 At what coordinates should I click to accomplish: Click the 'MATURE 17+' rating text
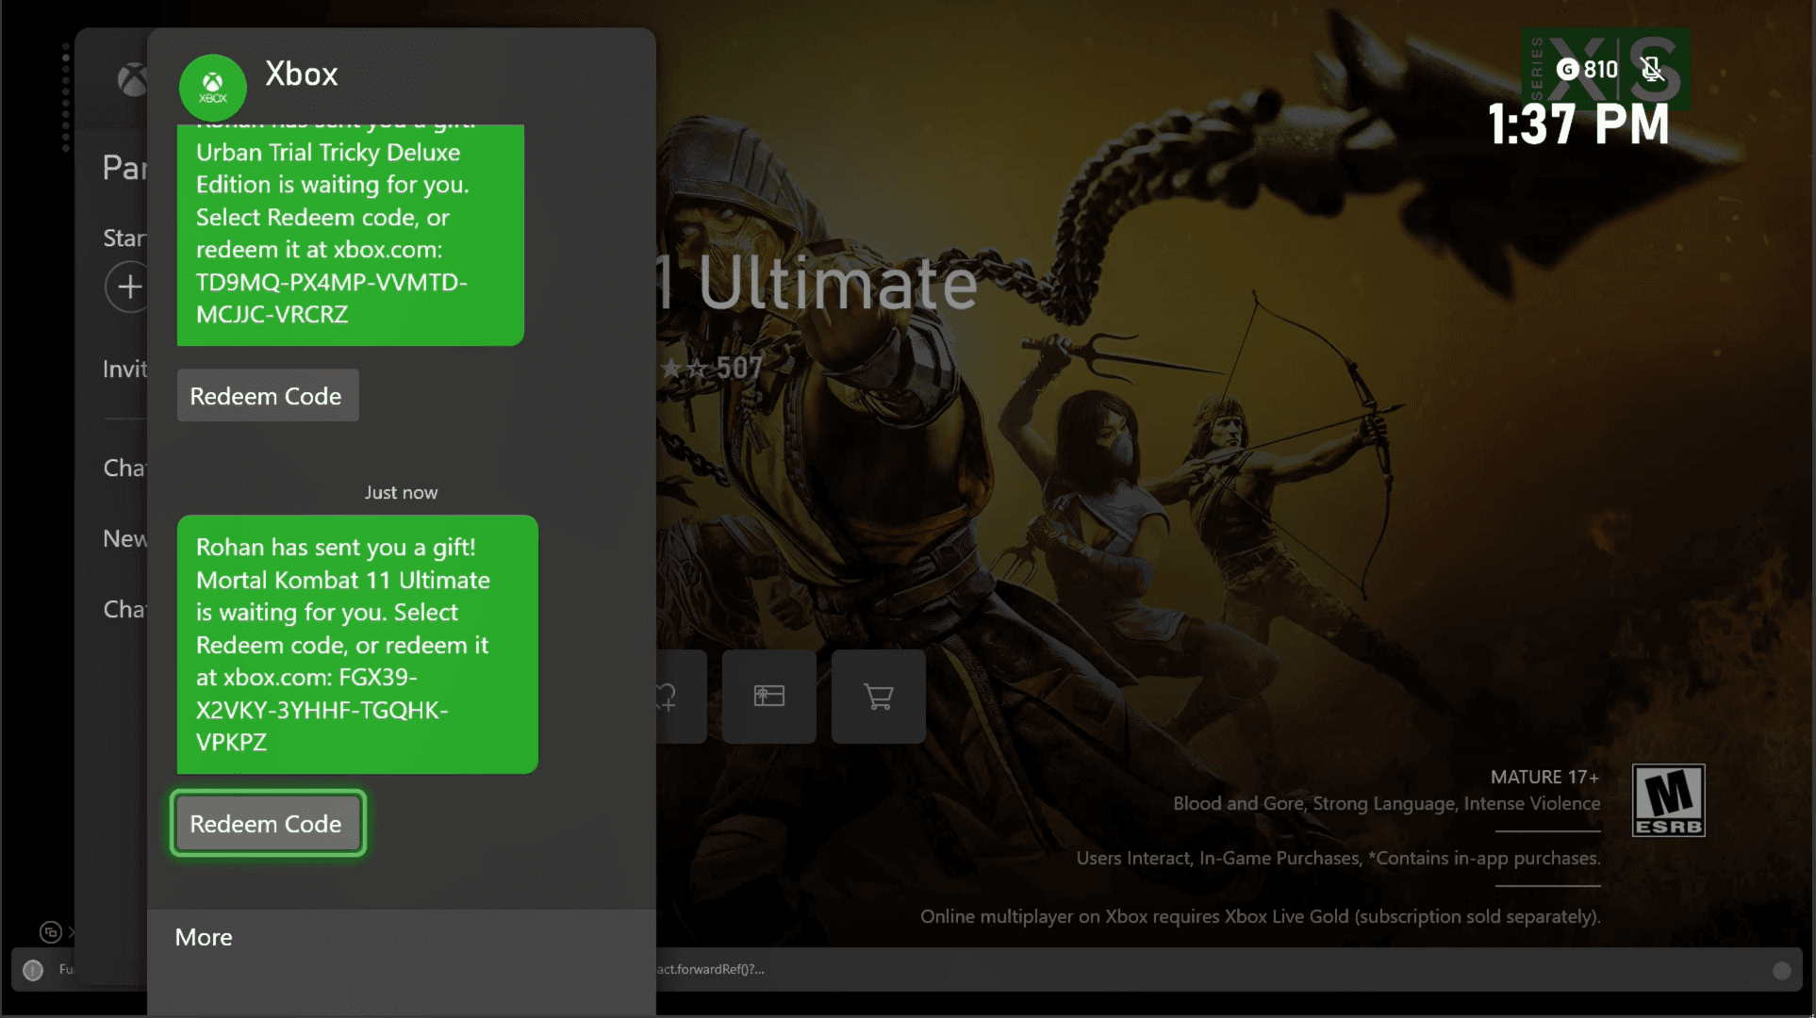1544,777
